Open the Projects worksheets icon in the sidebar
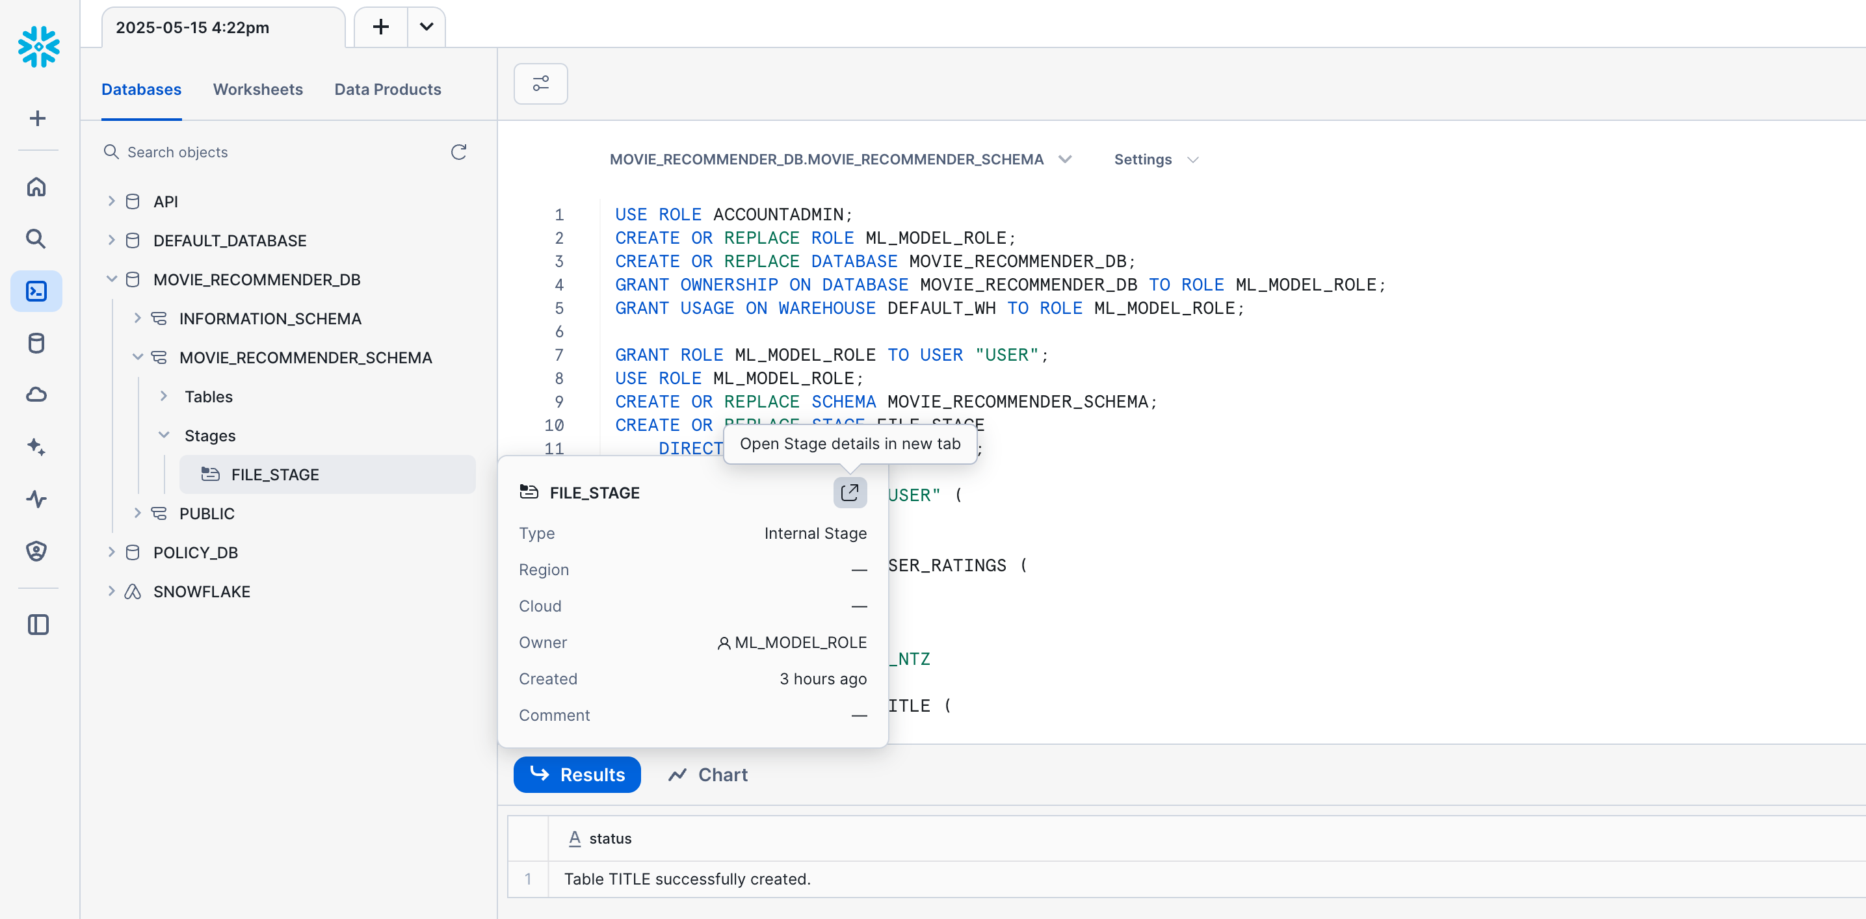The height and width of the screenshot is (919, 1866). (x=36, y=291)
